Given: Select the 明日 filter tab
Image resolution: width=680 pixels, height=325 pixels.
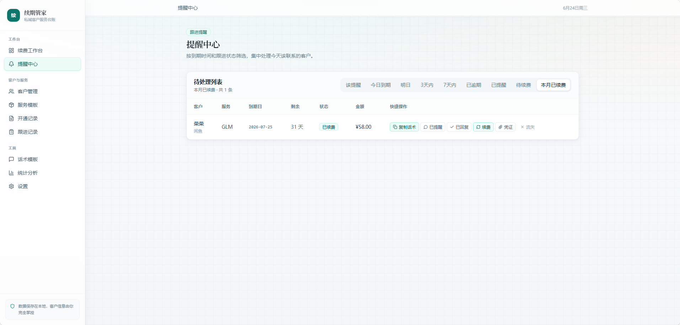Looking at the screenshot, I should [x=405, y=85].
